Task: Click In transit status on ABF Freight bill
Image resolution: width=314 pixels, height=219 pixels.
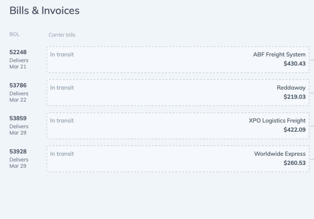Action: (62, 54)
